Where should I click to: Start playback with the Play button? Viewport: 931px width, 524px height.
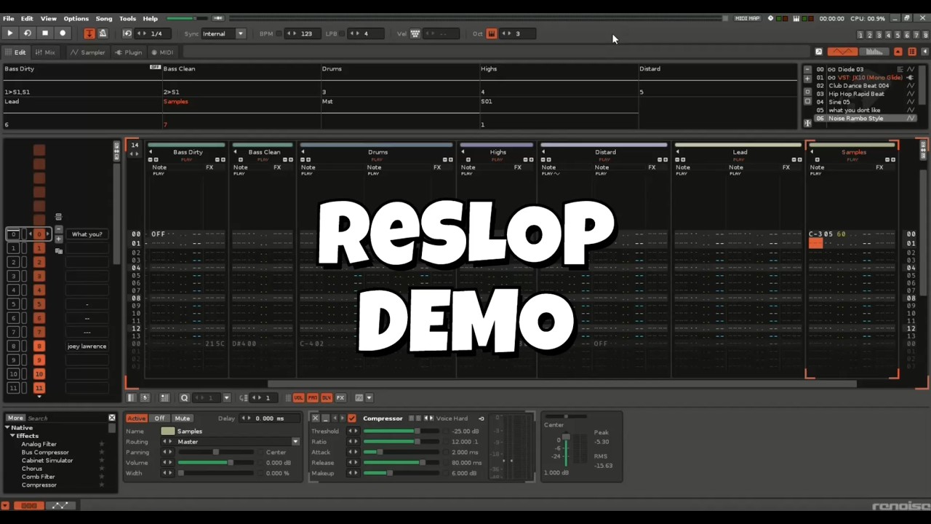[x=9, y=33]
